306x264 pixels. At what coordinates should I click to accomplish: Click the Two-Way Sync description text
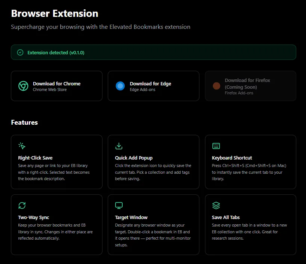click(x=55, y=232)
